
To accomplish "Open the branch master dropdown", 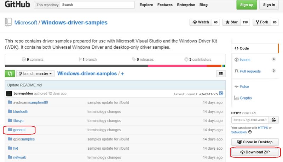I will [35, 74].
